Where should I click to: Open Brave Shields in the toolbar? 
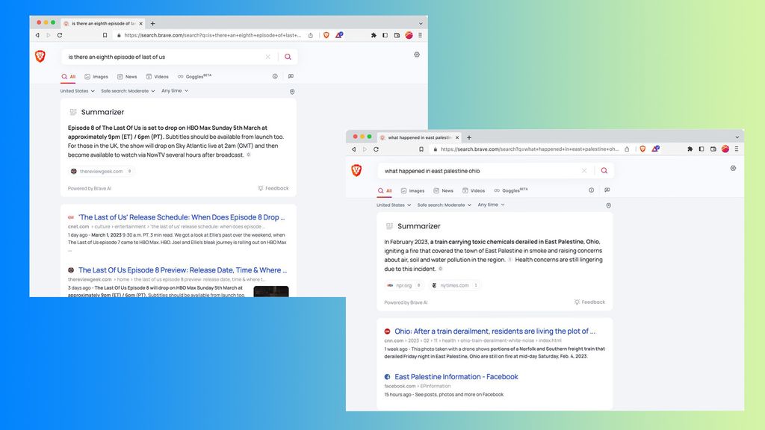(642, 149)
